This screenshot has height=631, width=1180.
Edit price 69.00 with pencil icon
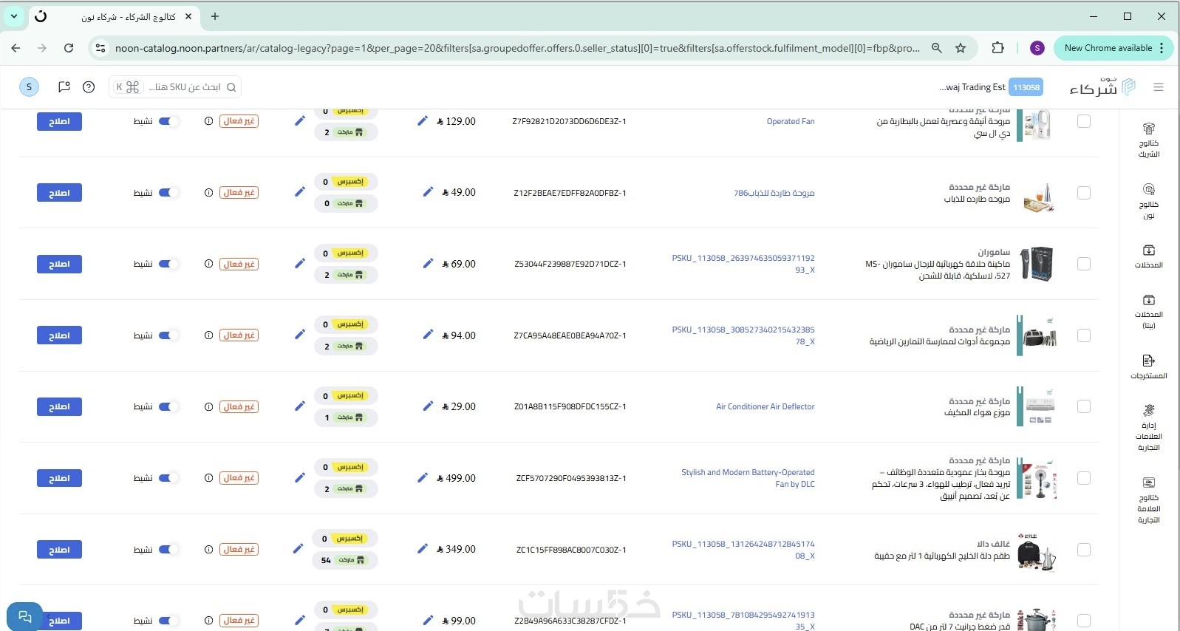(428, 263)
